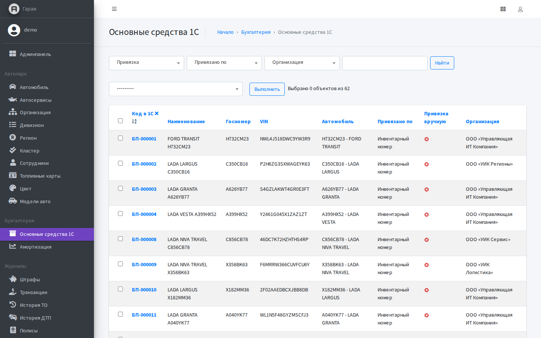Click the Транзакции money icon
The width and height of the screenshot is (541, 338).
point(13,292)
